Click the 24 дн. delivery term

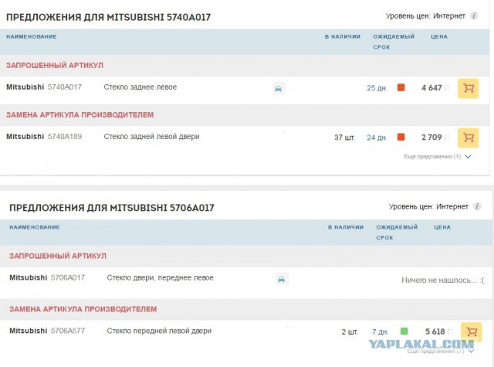[377, 138]
